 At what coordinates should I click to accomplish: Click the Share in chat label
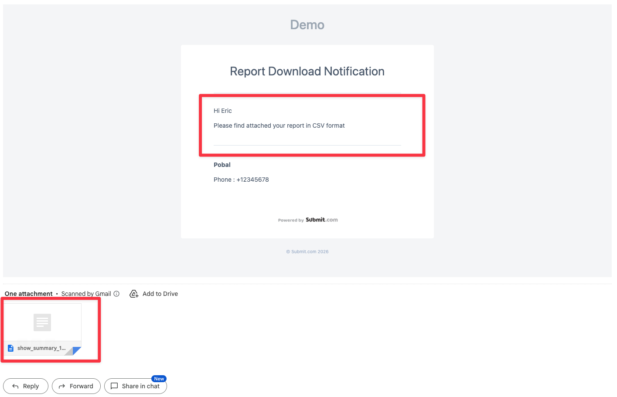tap(140, 386)
